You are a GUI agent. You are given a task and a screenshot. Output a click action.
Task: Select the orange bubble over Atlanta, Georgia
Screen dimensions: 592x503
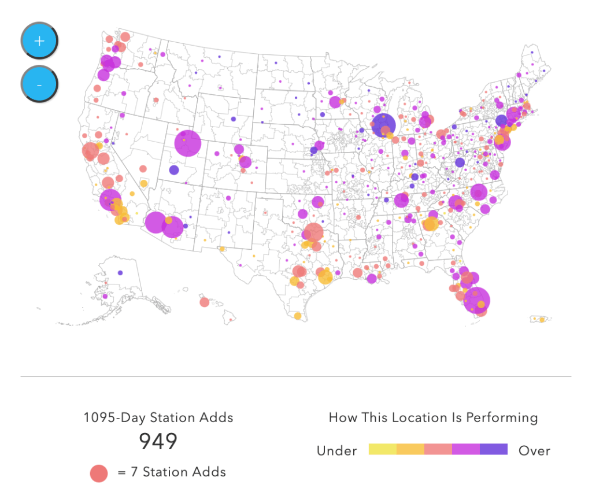(430, 224)
